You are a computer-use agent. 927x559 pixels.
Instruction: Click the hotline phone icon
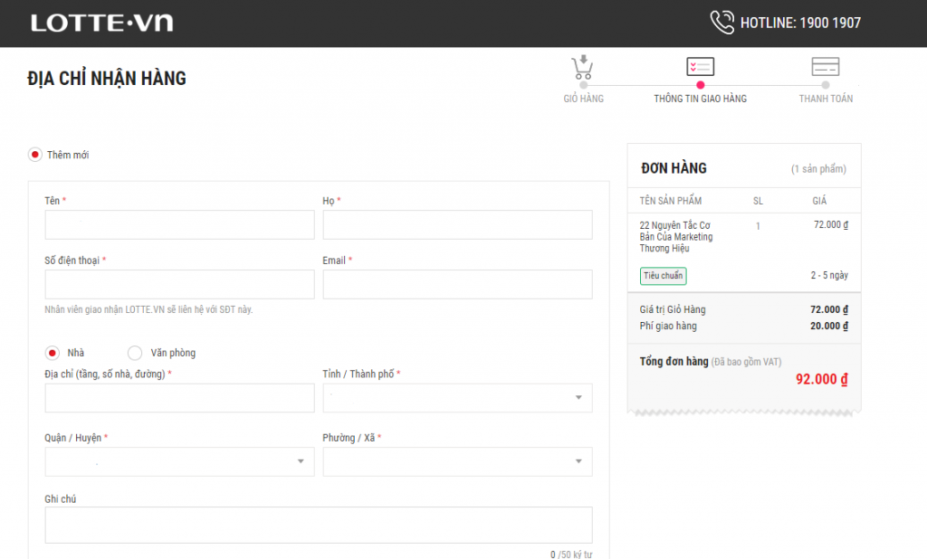coord(722,23)
